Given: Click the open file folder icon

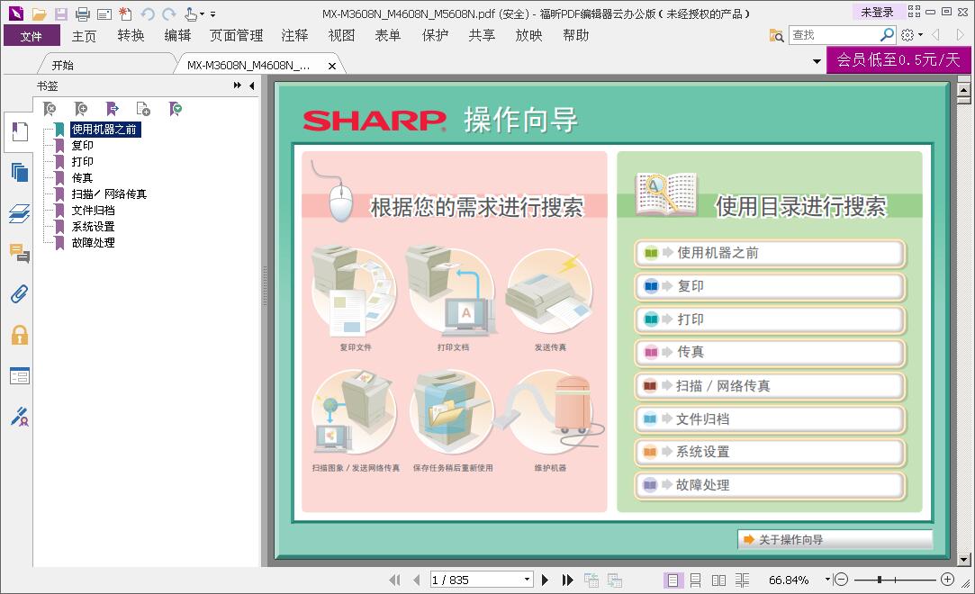Looking at the screenshot, I should click(x=40, y=13).
